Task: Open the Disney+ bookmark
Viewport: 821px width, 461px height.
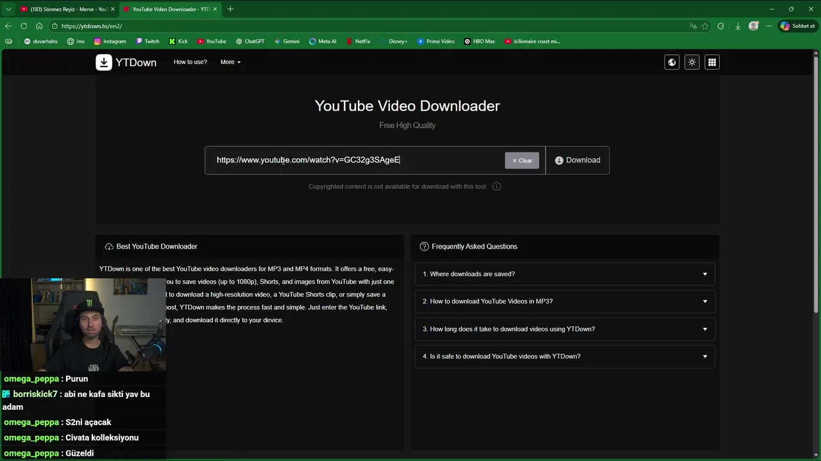Action: coord(393,41)
